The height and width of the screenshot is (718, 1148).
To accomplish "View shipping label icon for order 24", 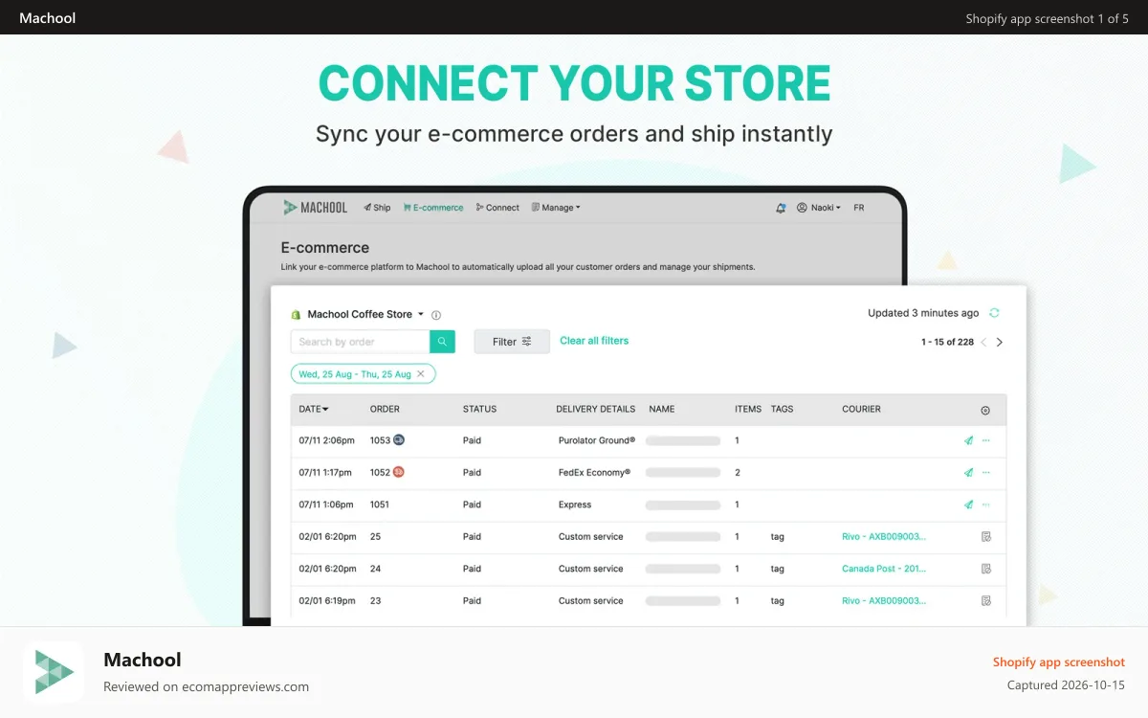I will [986, 569].
